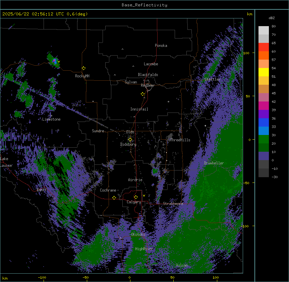
Task: Click the -100 tick on the right axis
Action: (x=245, y=226)
